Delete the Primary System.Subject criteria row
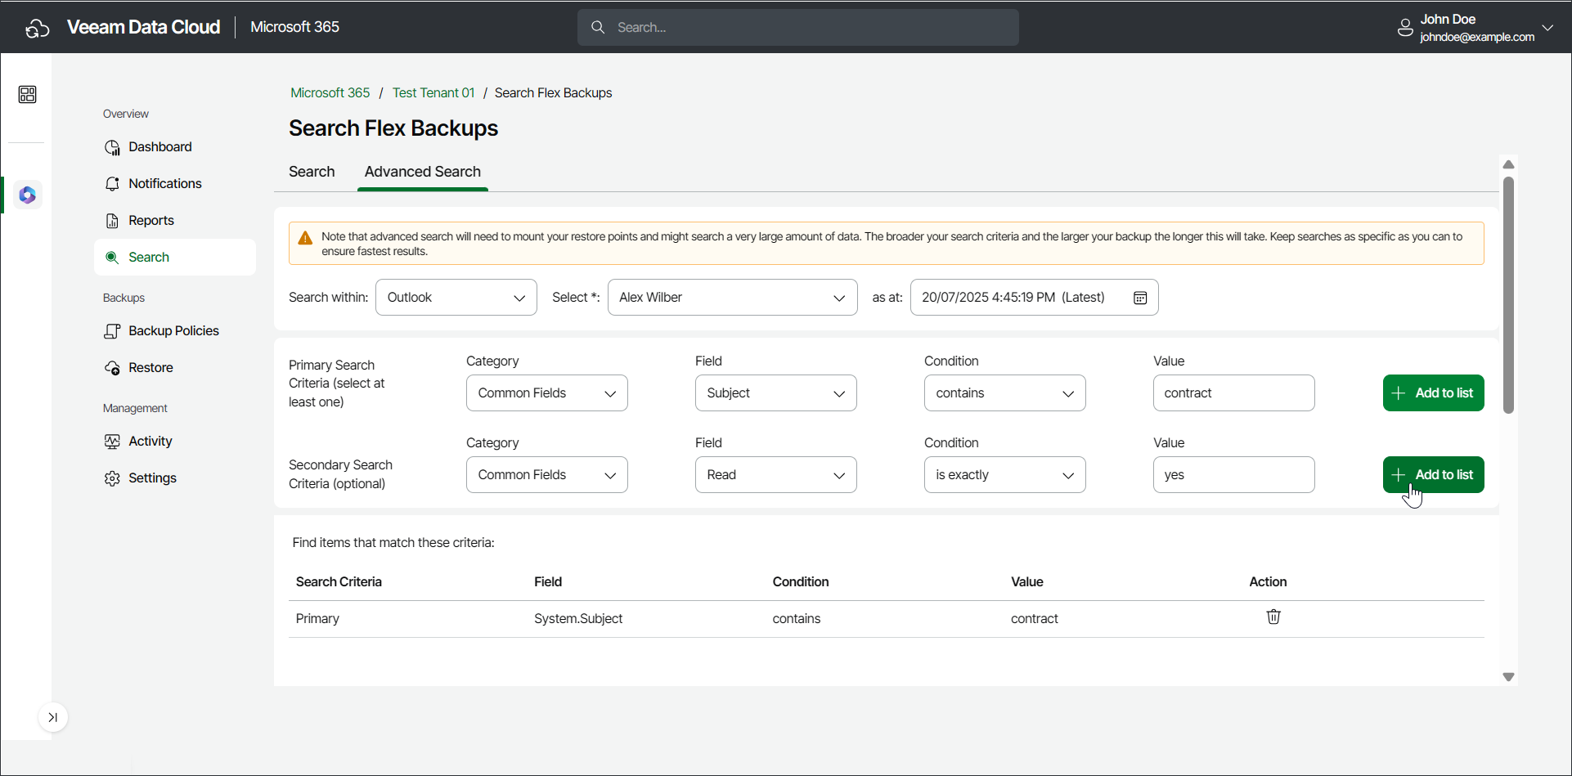This screenshot has height=776, width=1572. (1273, 617)
